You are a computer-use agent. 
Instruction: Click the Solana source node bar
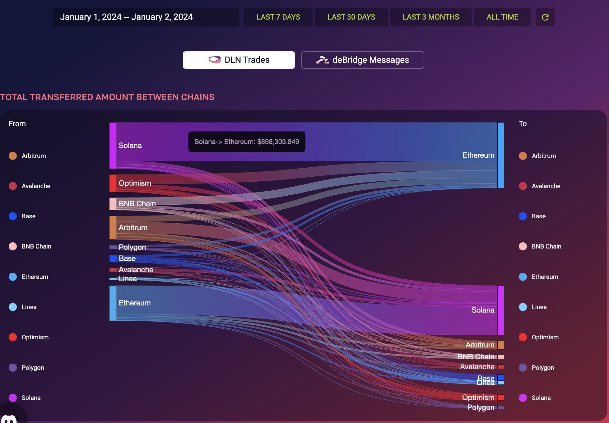point(113,146)
